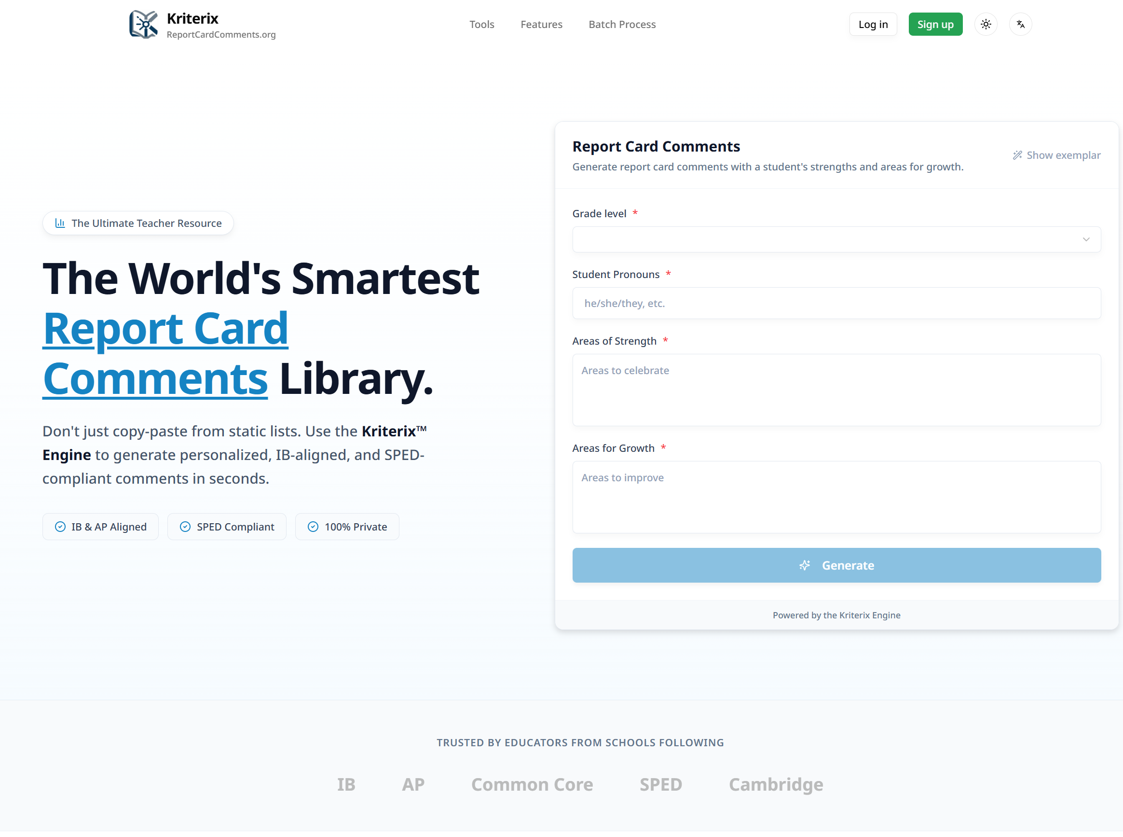Click the sparkles icon inside Generate button
This screenshot has width=1123, height=837.
(x=805, y=565)
